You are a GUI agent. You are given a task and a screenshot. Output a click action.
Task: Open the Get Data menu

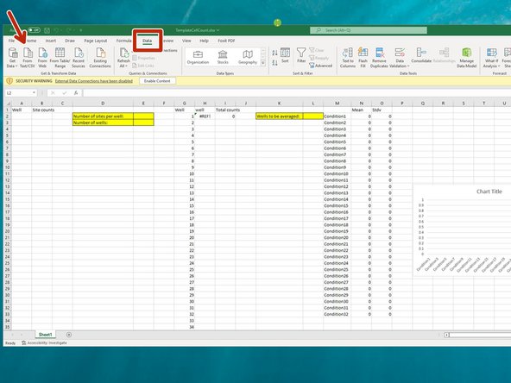(12, 57)
